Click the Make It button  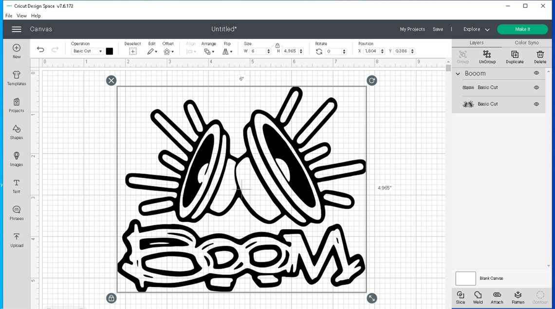point(522,29)
